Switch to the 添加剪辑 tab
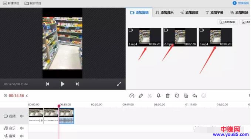 [x=139, y=13]
